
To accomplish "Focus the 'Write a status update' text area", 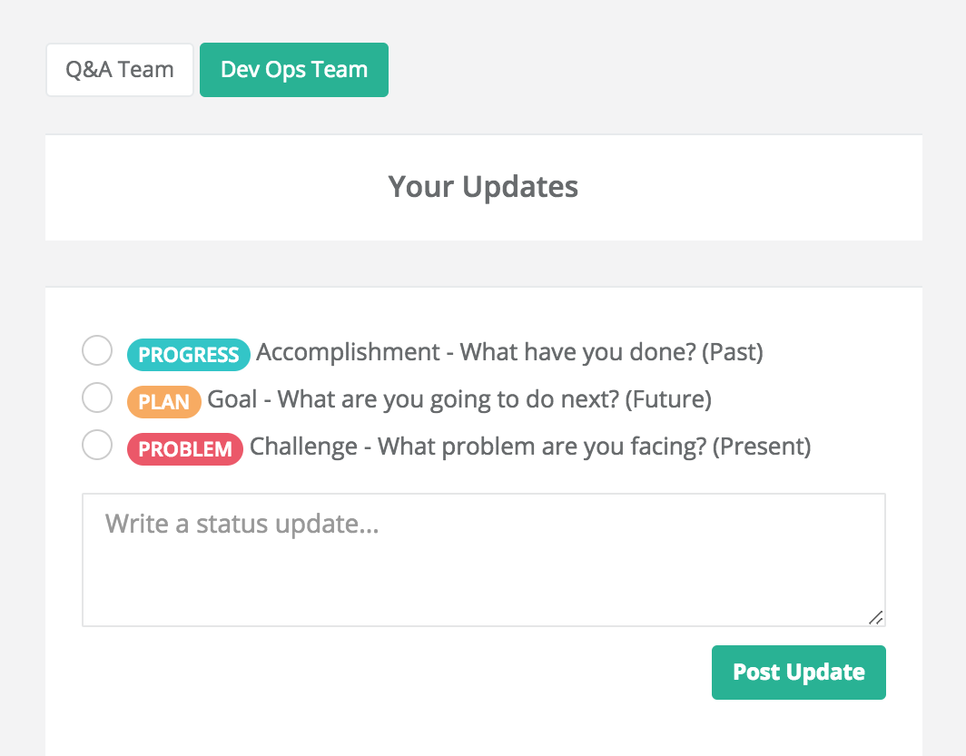I will 484,560.
